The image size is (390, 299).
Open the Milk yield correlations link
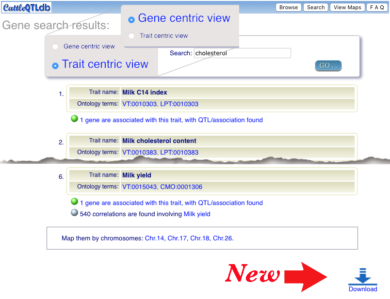pos(197,214)
